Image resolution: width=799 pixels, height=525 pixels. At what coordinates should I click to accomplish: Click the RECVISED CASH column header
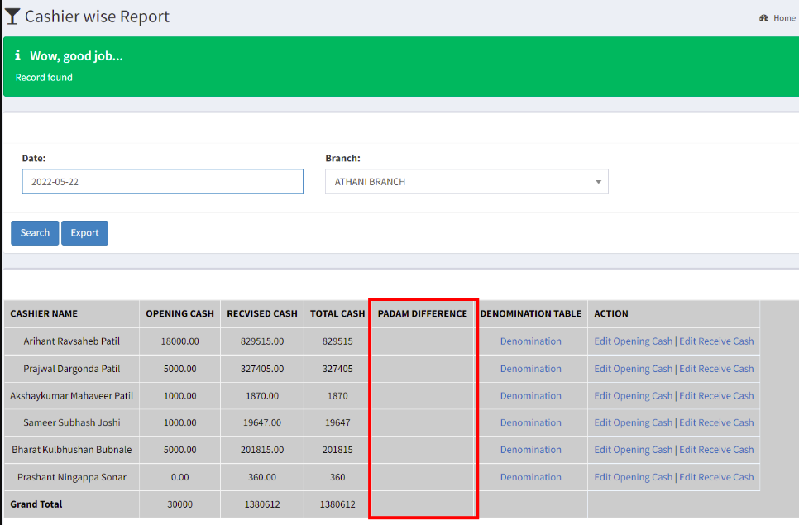point(262,313)
